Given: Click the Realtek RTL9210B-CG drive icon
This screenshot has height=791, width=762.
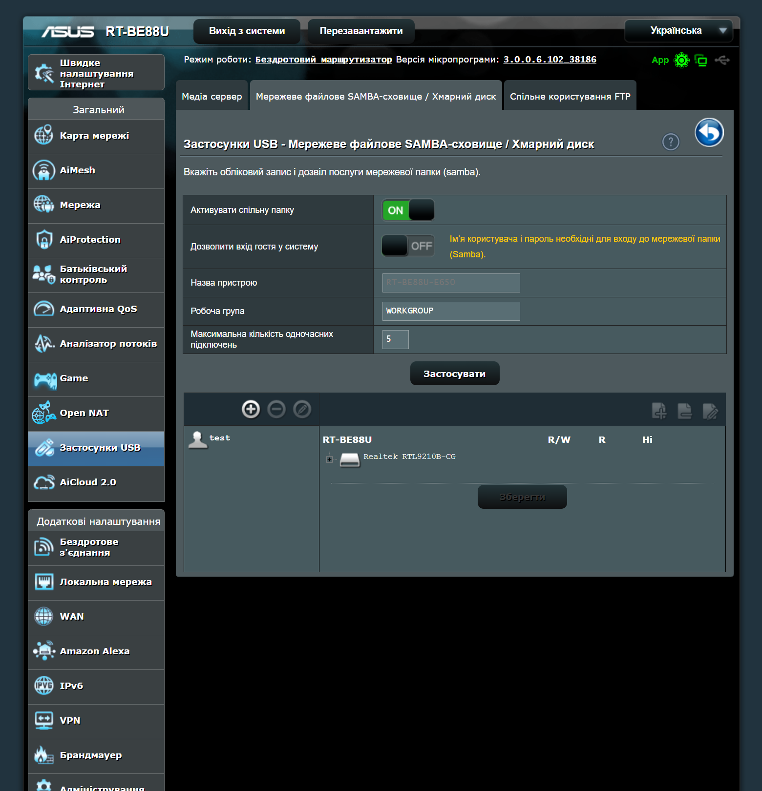Looking at the screenshot, I should (x=350, y=459).
